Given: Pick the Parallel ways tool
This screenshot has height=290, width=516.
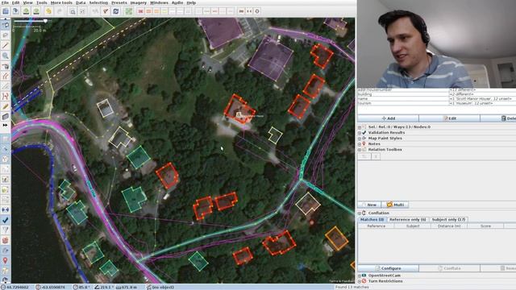Looking at the screenshot, I should click(6, 76).
